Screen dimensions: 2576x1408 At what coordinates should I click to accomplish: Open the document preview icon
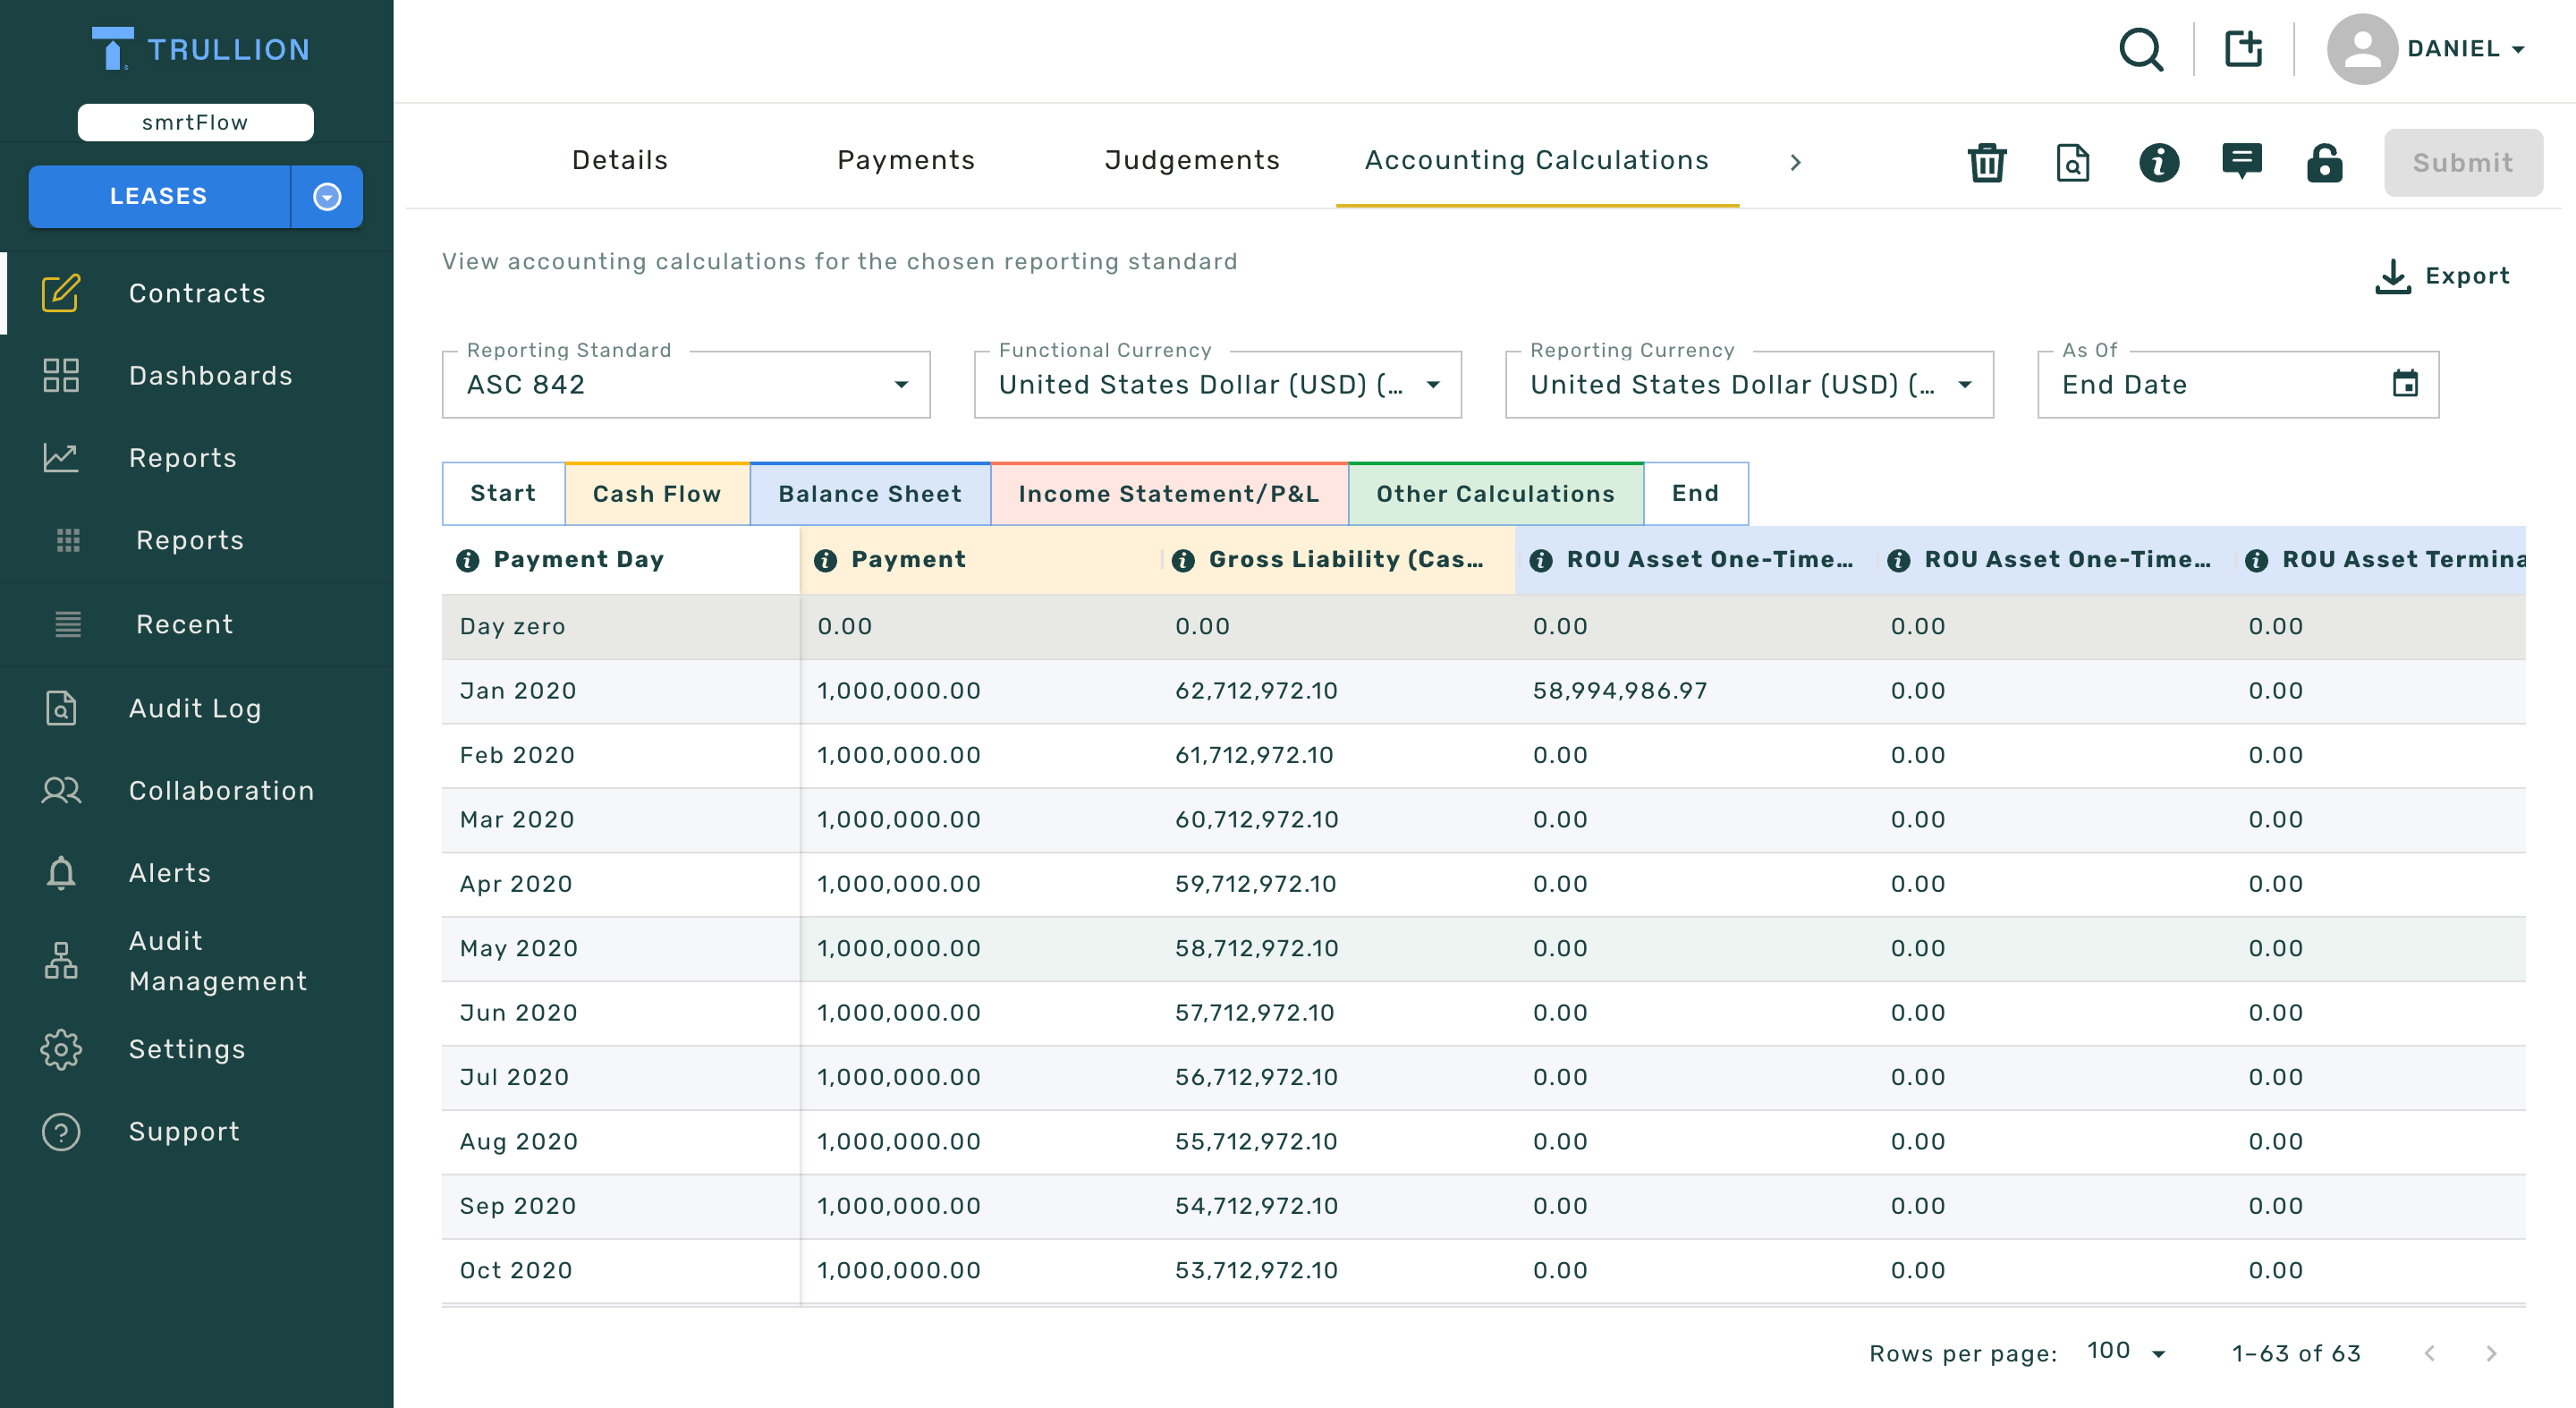pos(2073,163)
